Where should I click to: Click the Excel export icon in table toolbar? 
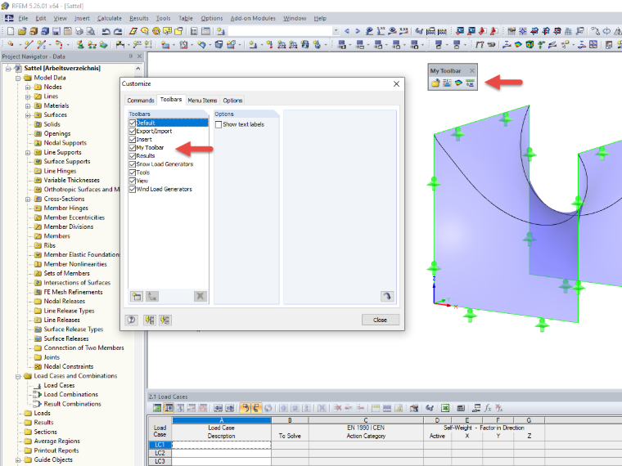445,408
